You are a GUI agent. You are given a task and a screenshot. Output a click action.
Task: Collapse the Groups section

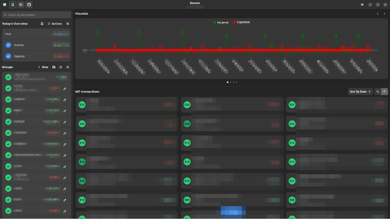(68, 67)
